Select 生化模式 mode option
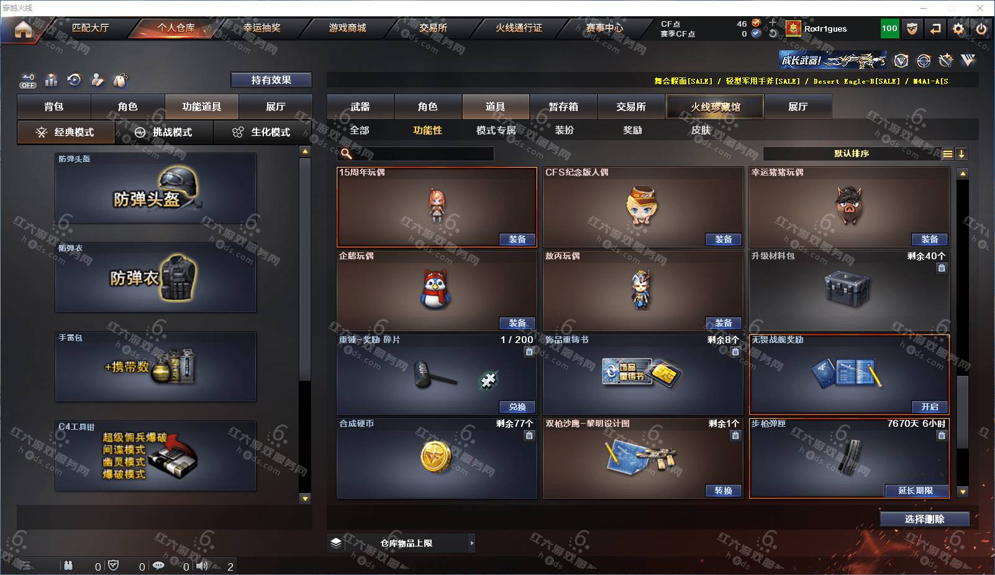 pos(262,132)
